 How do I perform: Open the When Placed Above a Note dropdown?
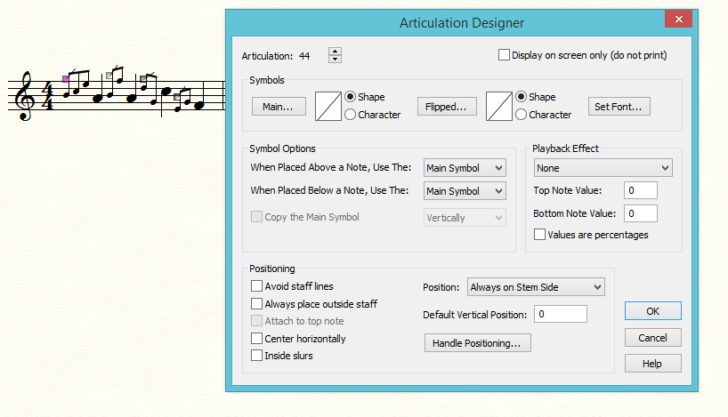pos(464,168)
